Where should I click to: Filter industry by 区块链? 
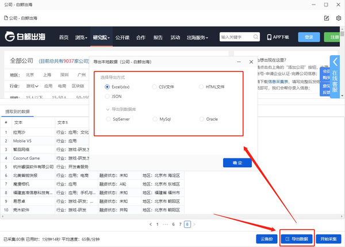(x=78, y=86)
